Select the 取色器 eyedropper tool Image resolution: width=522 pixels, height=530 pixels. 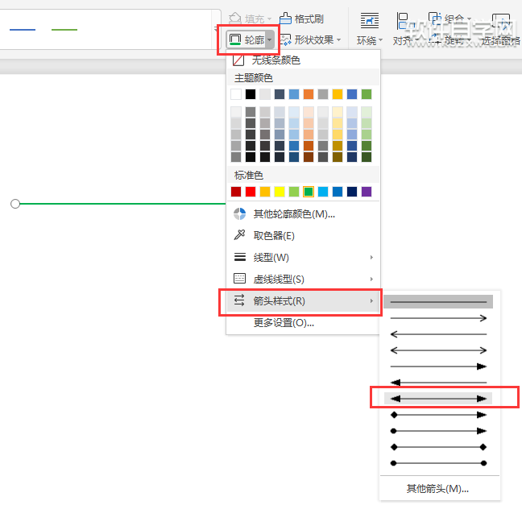point(273,236)
